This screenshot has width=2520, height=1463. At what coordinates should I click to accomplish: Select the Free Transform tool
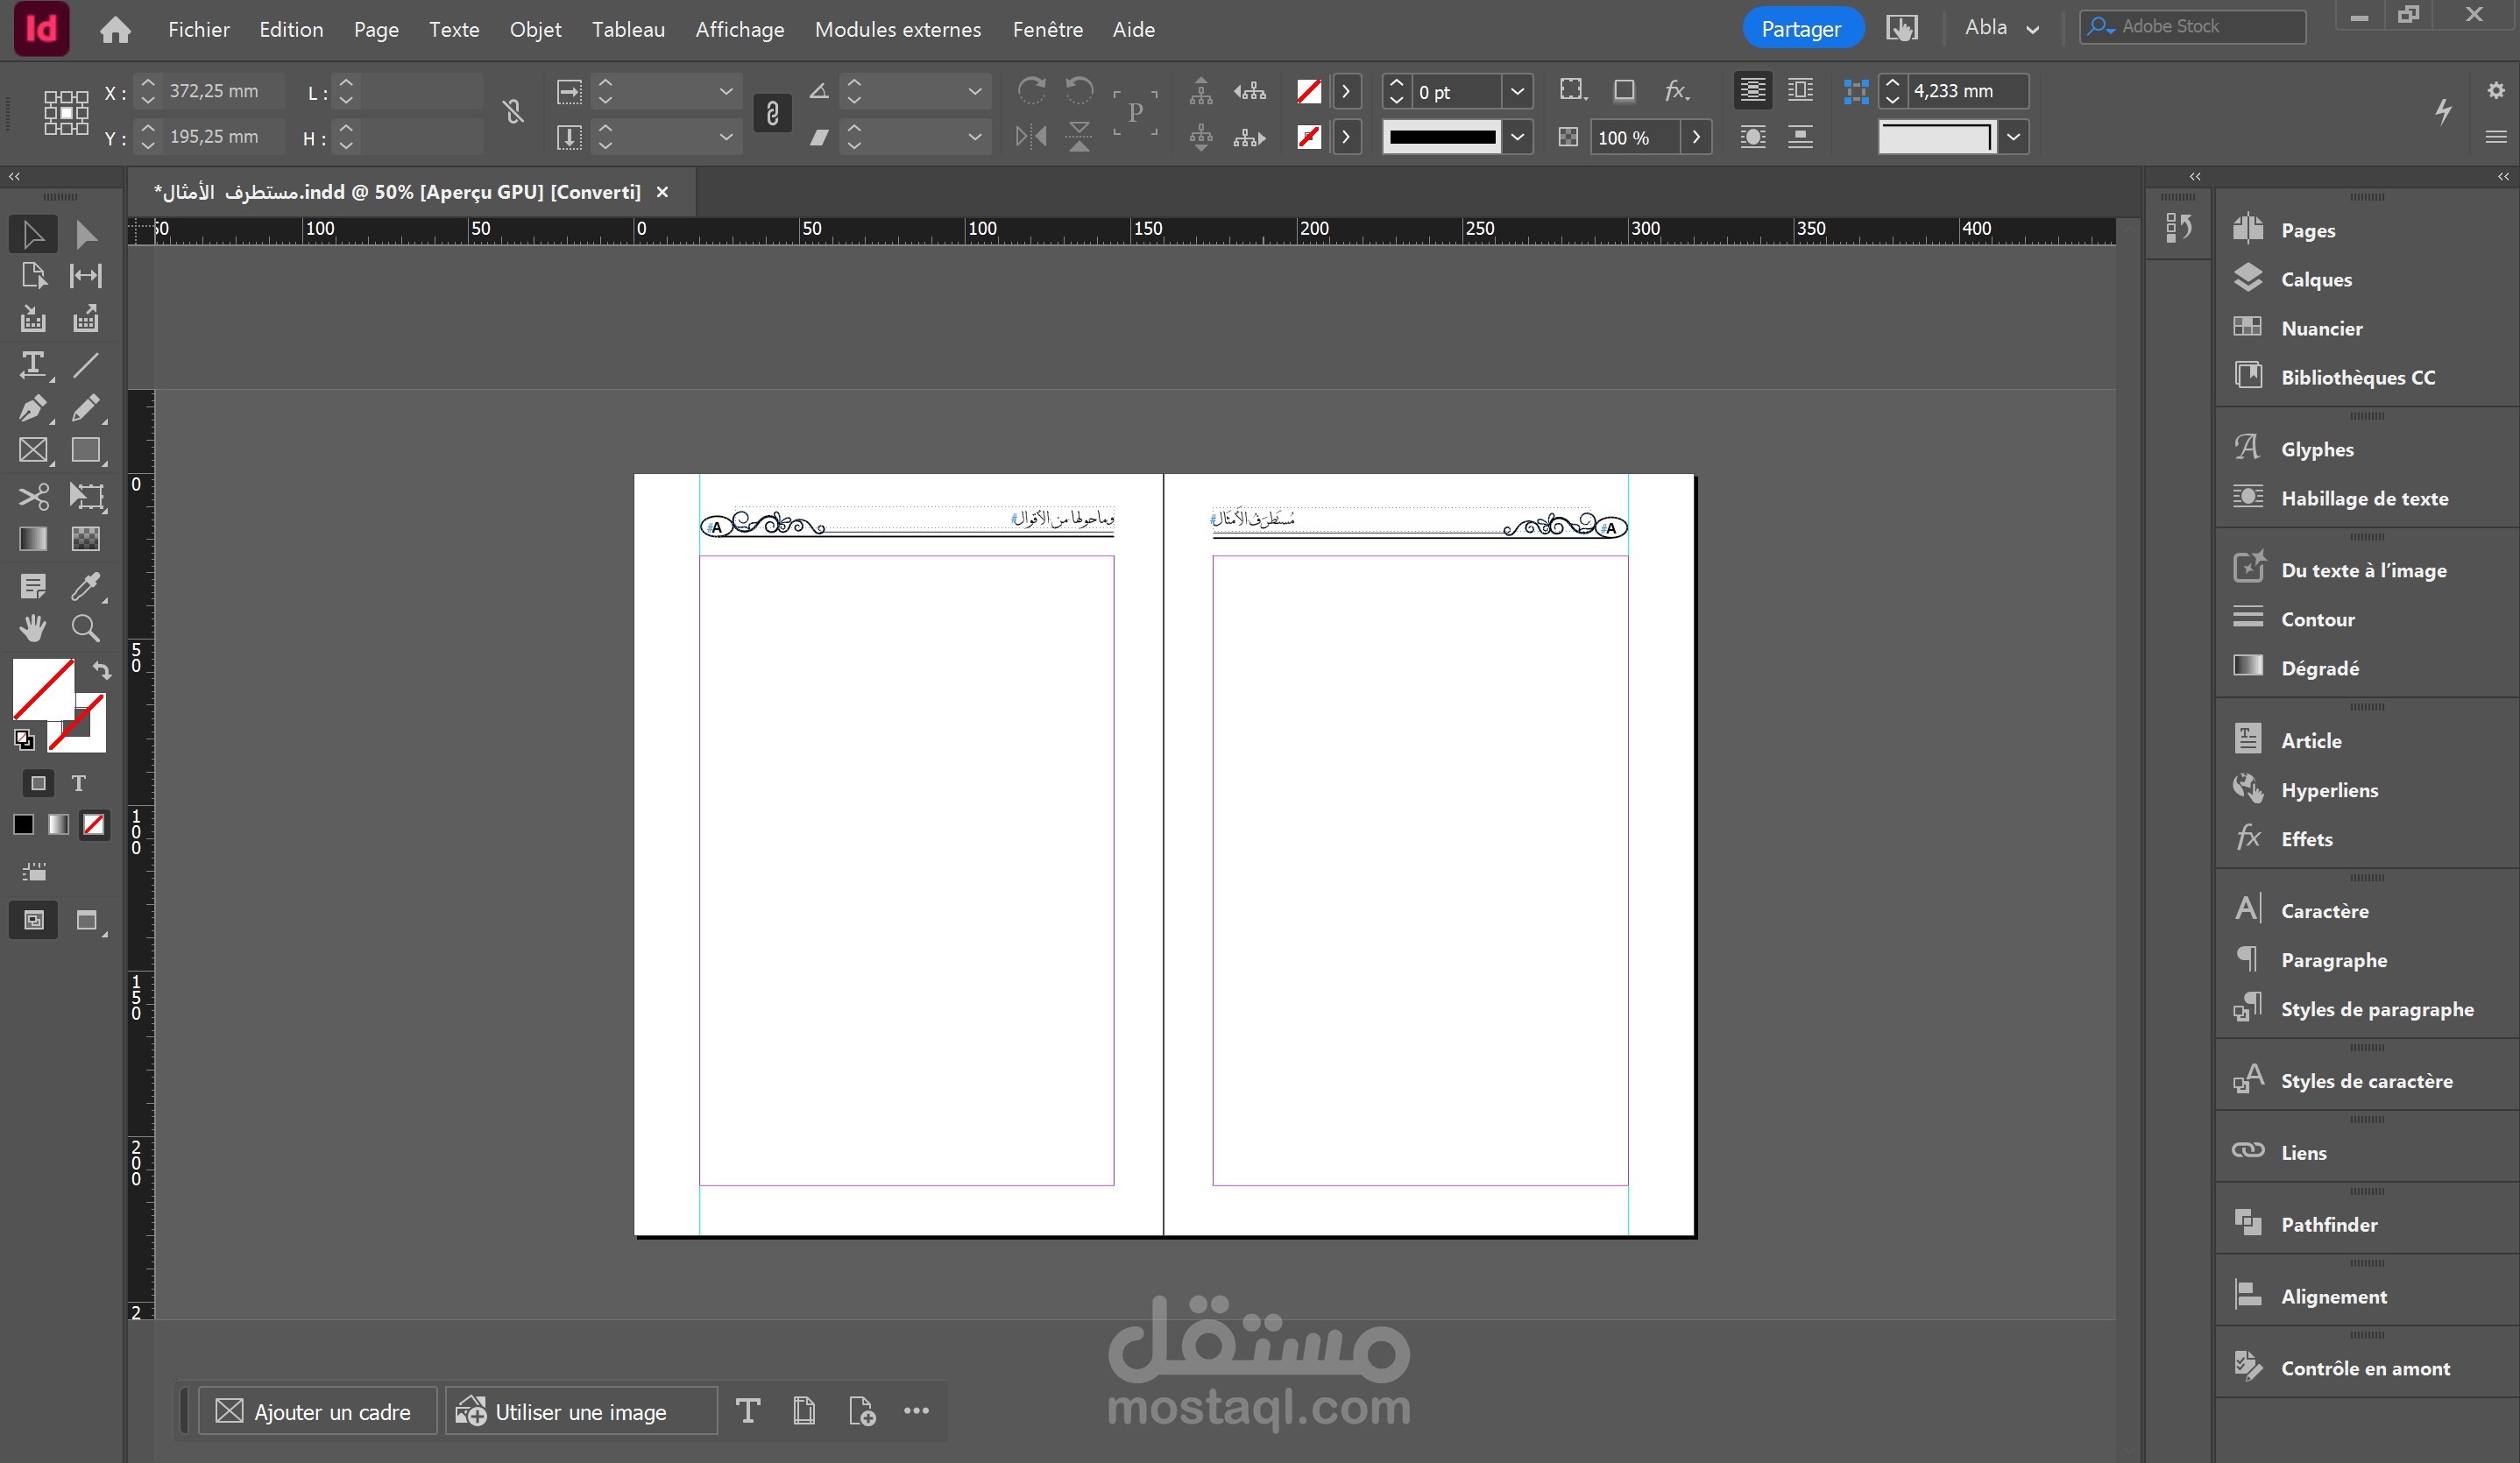pos(86,496)
